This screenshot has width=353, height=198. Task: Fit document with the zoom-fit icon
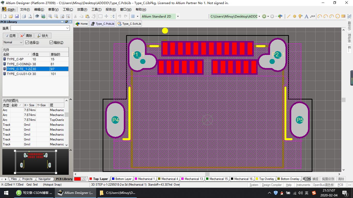click(62, 16)
